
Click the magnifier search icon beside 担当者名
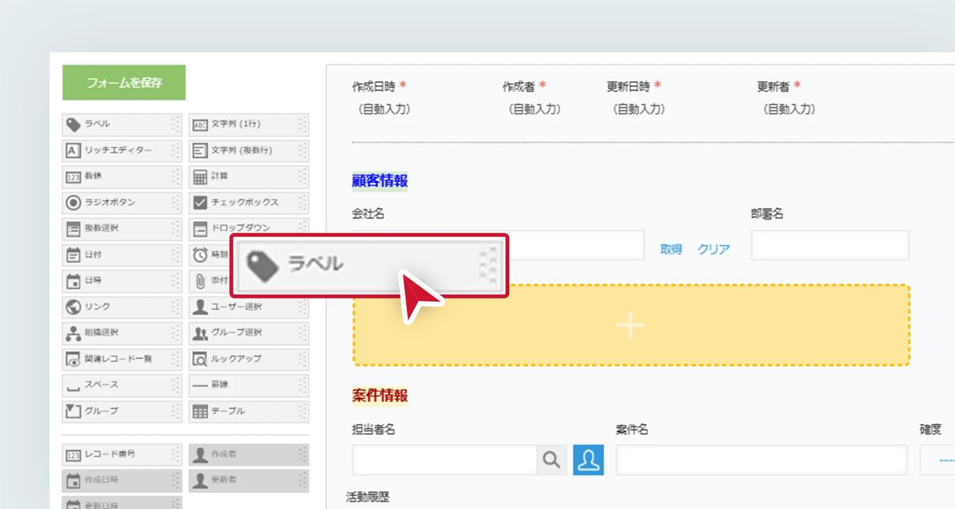tap(551, 460)
